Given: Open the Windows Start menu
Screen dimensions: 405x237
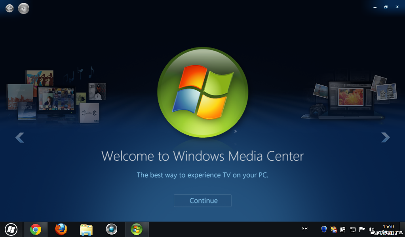Looking at the screenshot, I should (11, 229).
